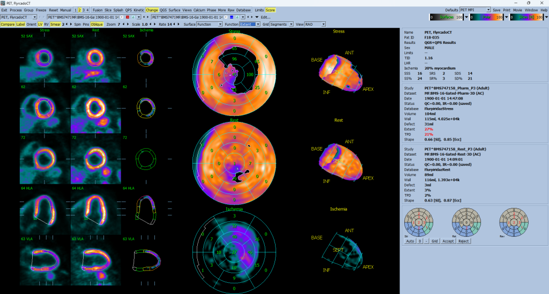Step the first dataset selector to the next dataset

tap(148, 17)
